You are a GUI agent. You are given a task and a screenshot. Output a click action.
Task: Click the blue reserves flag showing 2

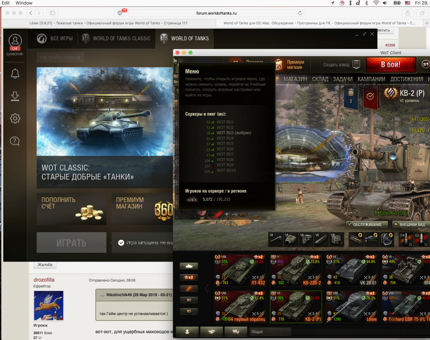351,97
